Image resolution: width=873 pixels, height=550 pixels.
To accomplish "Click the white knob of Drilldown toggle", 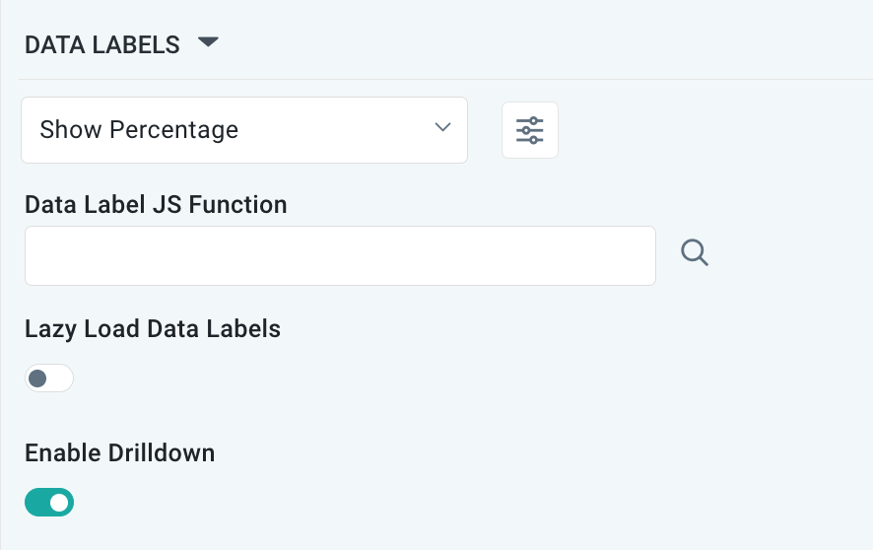I will click(x=60, y=503).
